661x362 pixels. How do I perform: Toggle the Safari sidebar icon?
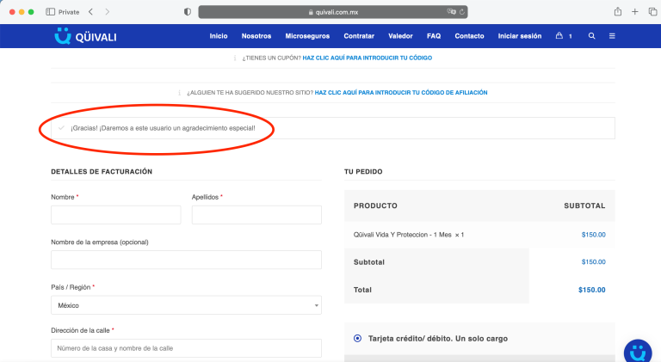(x=50, y=12)
